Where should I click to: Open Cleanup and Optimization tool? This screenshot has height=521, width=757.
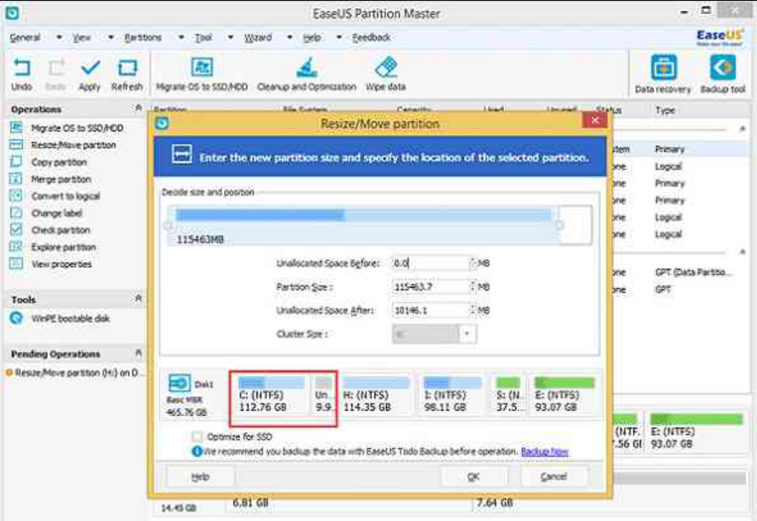(x=307, y=67)
